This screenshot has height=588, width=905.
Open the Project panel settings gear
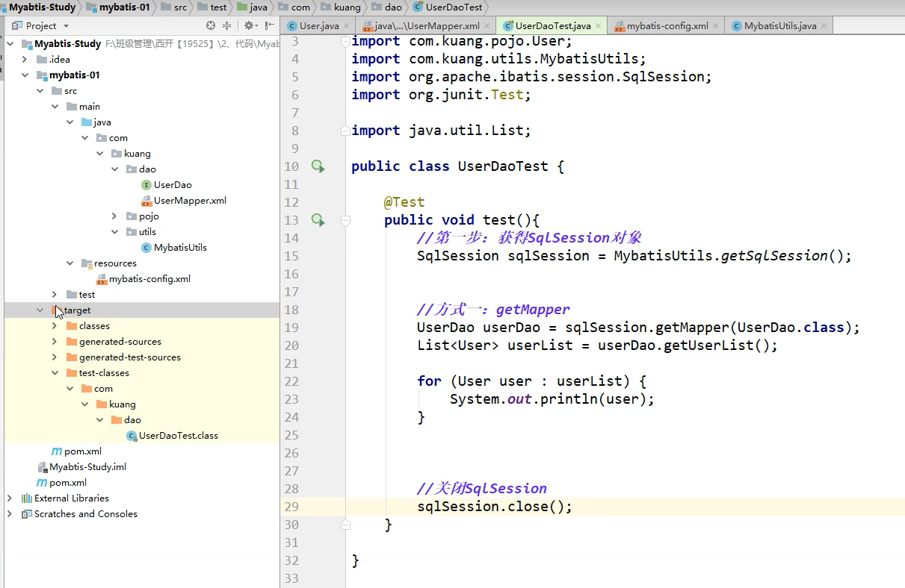(x=250, y=25)
